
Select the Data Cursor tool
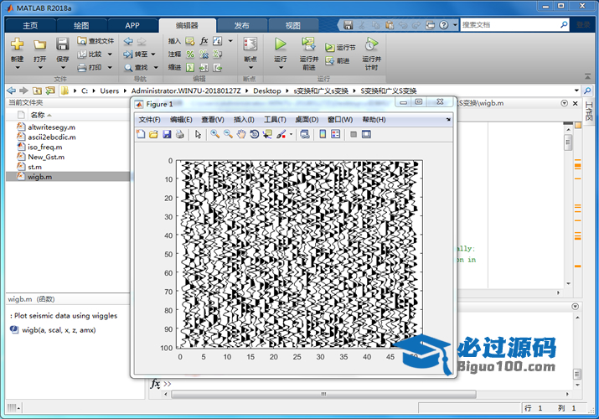point(267,134)
